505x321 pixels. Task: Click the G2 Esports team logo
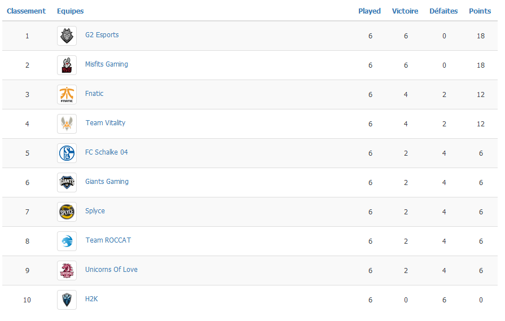(67, 36)
